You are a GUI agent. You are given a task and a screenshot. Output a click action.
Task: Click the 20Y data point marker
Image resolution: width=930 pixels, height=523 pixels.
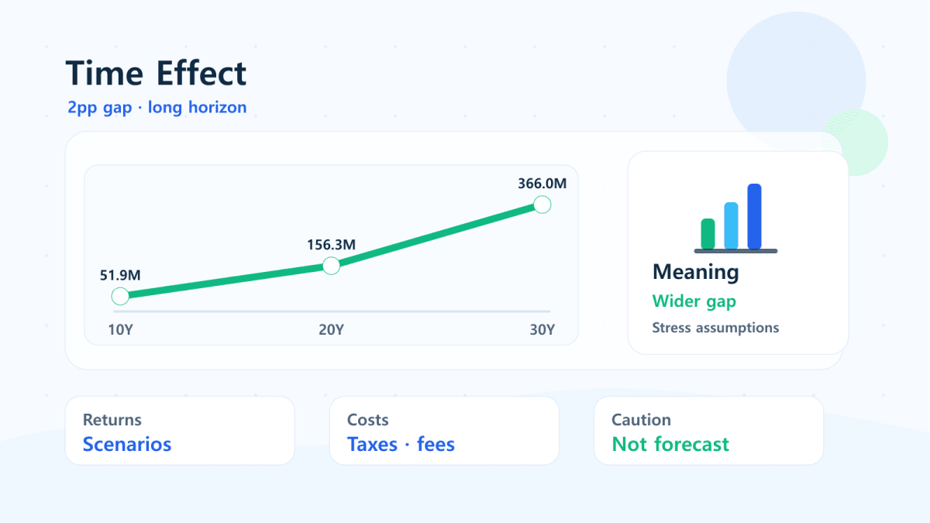(331, 266)
